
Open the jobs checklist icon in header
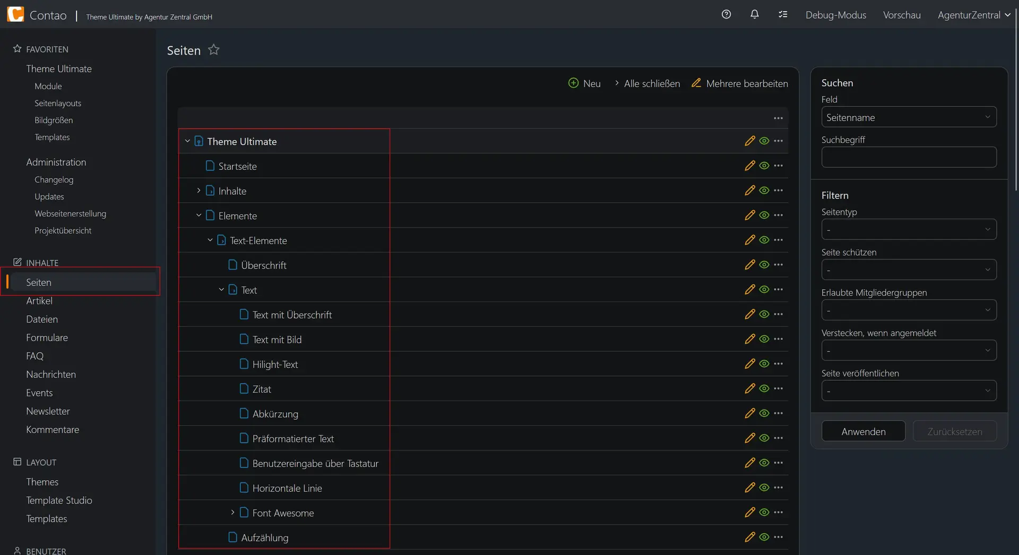point(783,14)
